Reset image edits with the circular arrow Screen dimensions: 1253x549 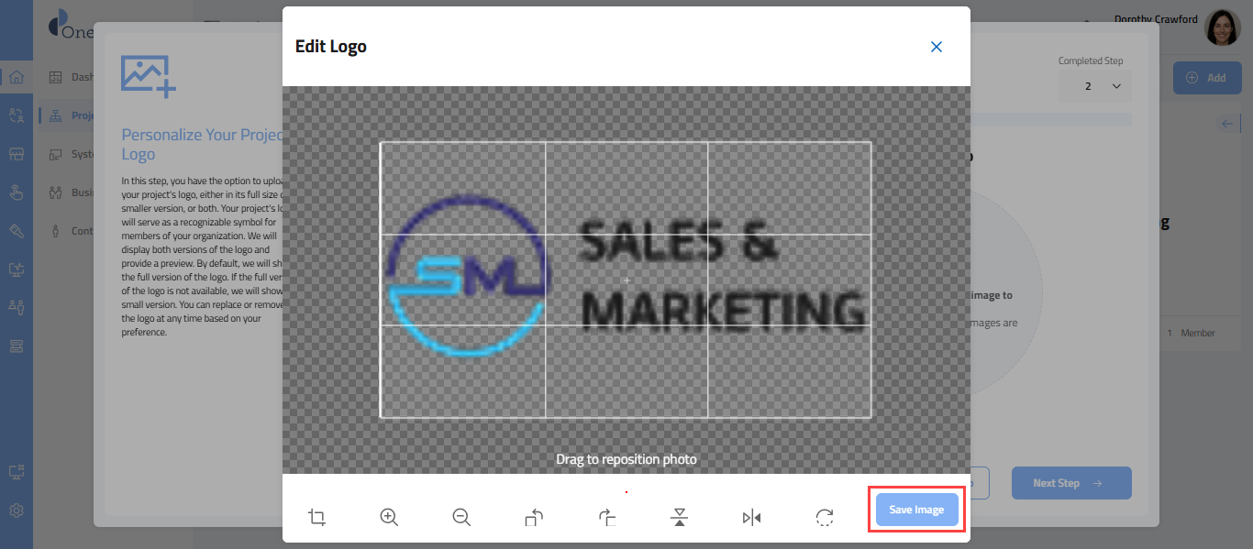tap(824, 518)
